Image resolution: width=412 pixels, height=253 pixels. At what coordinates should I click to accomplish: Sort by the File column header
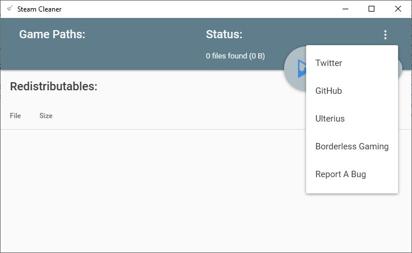point(16,116)
